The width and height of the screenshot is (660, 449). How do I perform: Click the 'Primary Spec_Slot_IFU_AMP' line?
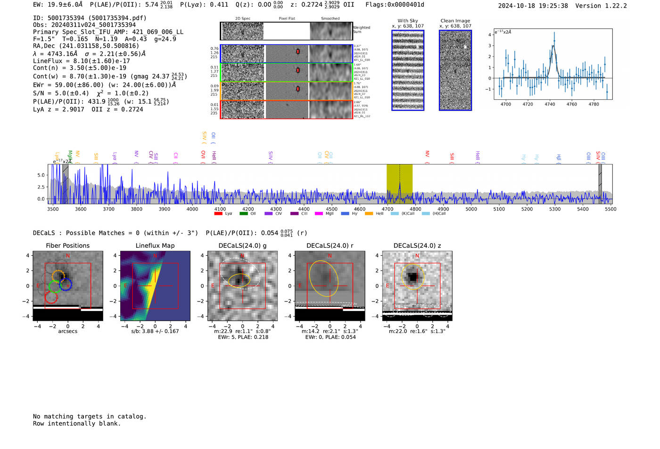pos(108,32)
